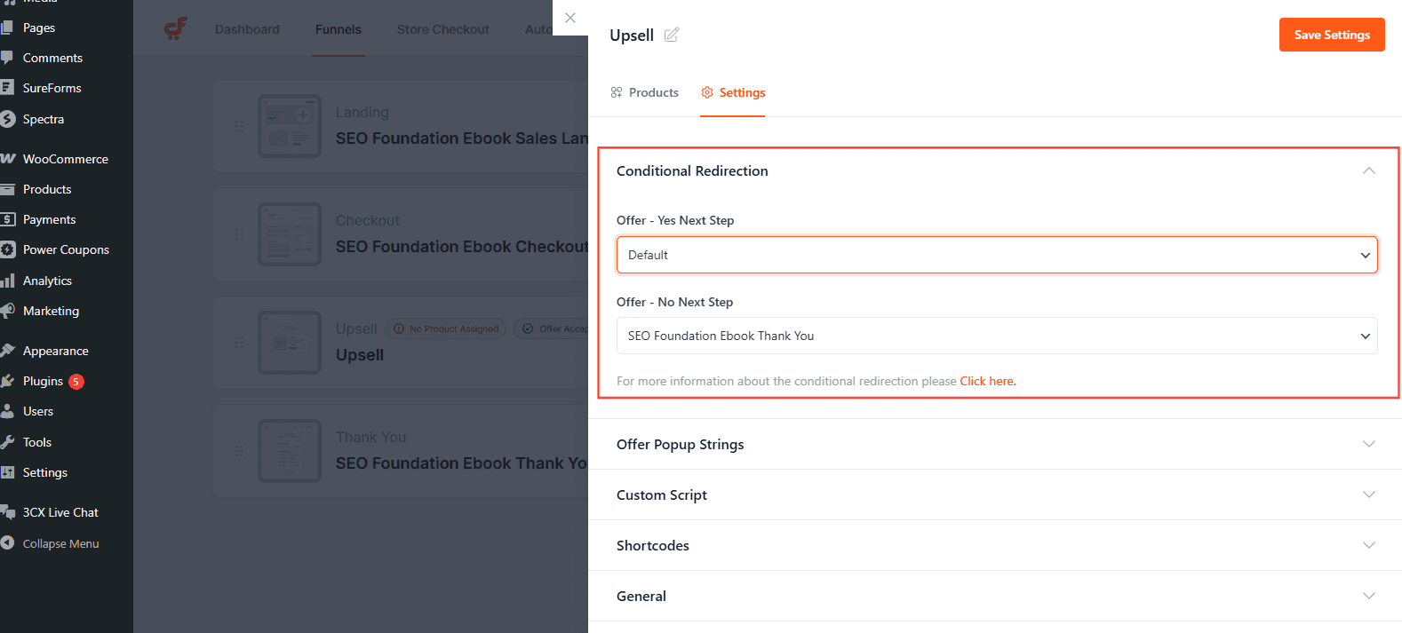This screenshot has width=1402, height=633.
Task: Open the Offer - Yes Next Step dropdown
Action: (x=997, y=255)
